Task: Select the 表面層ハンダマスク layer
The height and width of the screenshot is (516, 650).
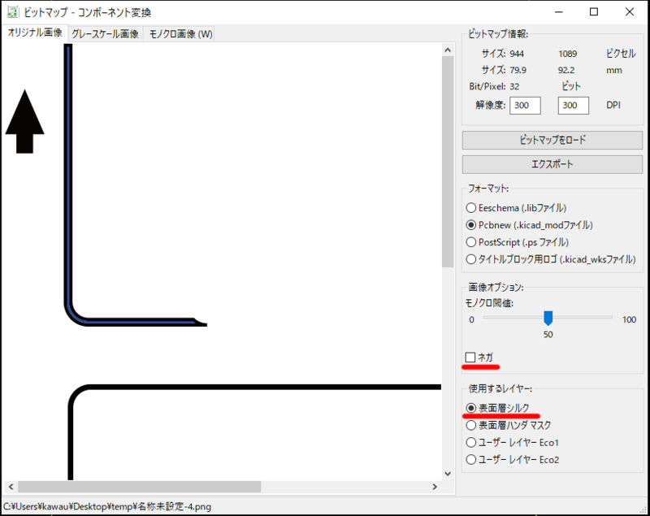Action: [x=471, y=425]
